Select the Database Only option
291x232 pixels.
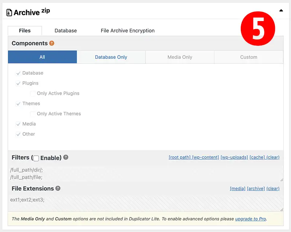[111, 57]
